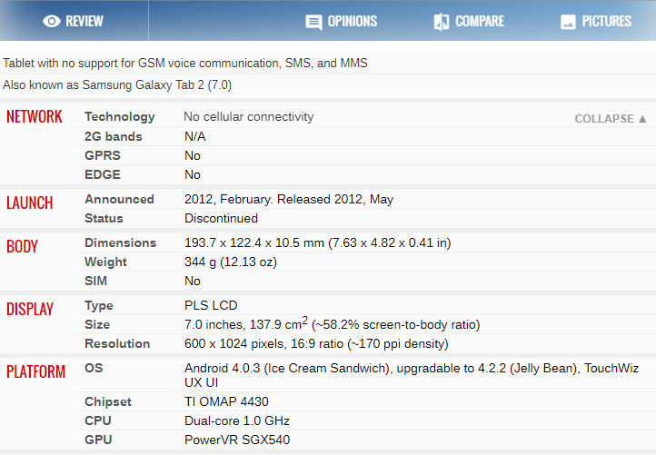This screenshot has height=455, width=656.
Task: Click the GPRS spec label
Action: tap(103, 155)
